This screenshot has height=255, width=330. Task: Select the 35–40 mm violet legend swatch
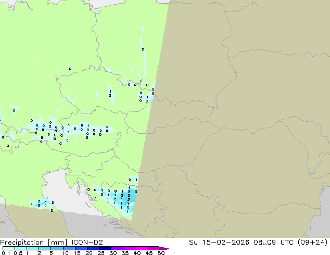129,248
